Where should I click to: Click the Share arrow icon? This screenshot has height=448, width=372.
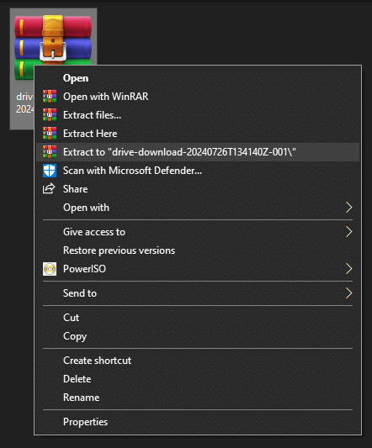coord(49,188)
